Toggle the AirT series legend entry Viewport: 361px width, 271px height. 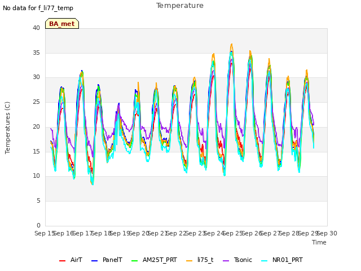pos(71,260)
